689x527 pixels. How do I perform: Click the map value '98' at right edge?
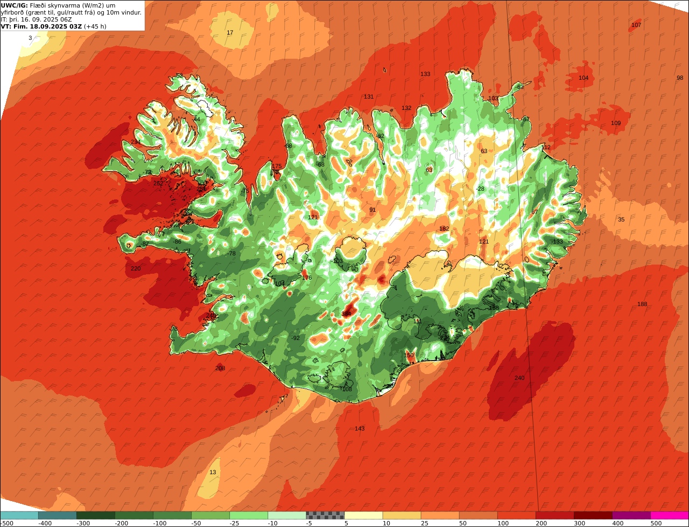click(x=680, y=78)
